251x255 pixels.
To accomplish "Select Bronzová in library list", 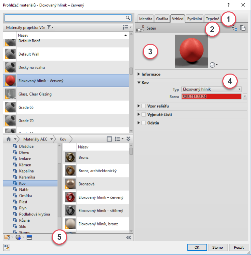I will coord(96,184).
